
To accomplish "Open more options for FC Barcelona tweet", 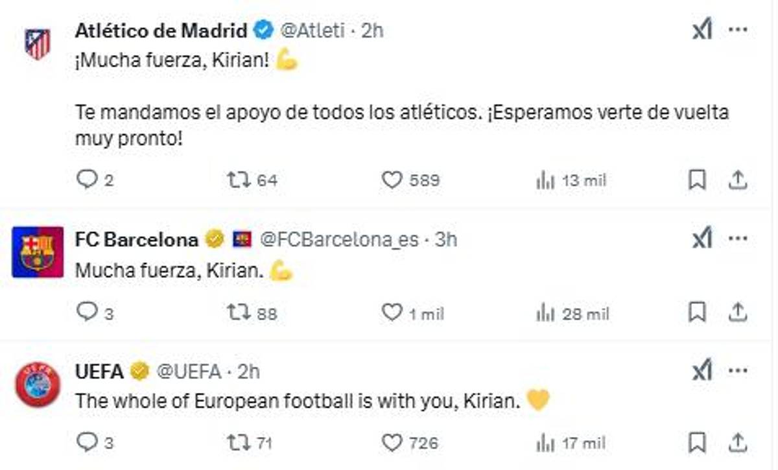I will [738, 239].
